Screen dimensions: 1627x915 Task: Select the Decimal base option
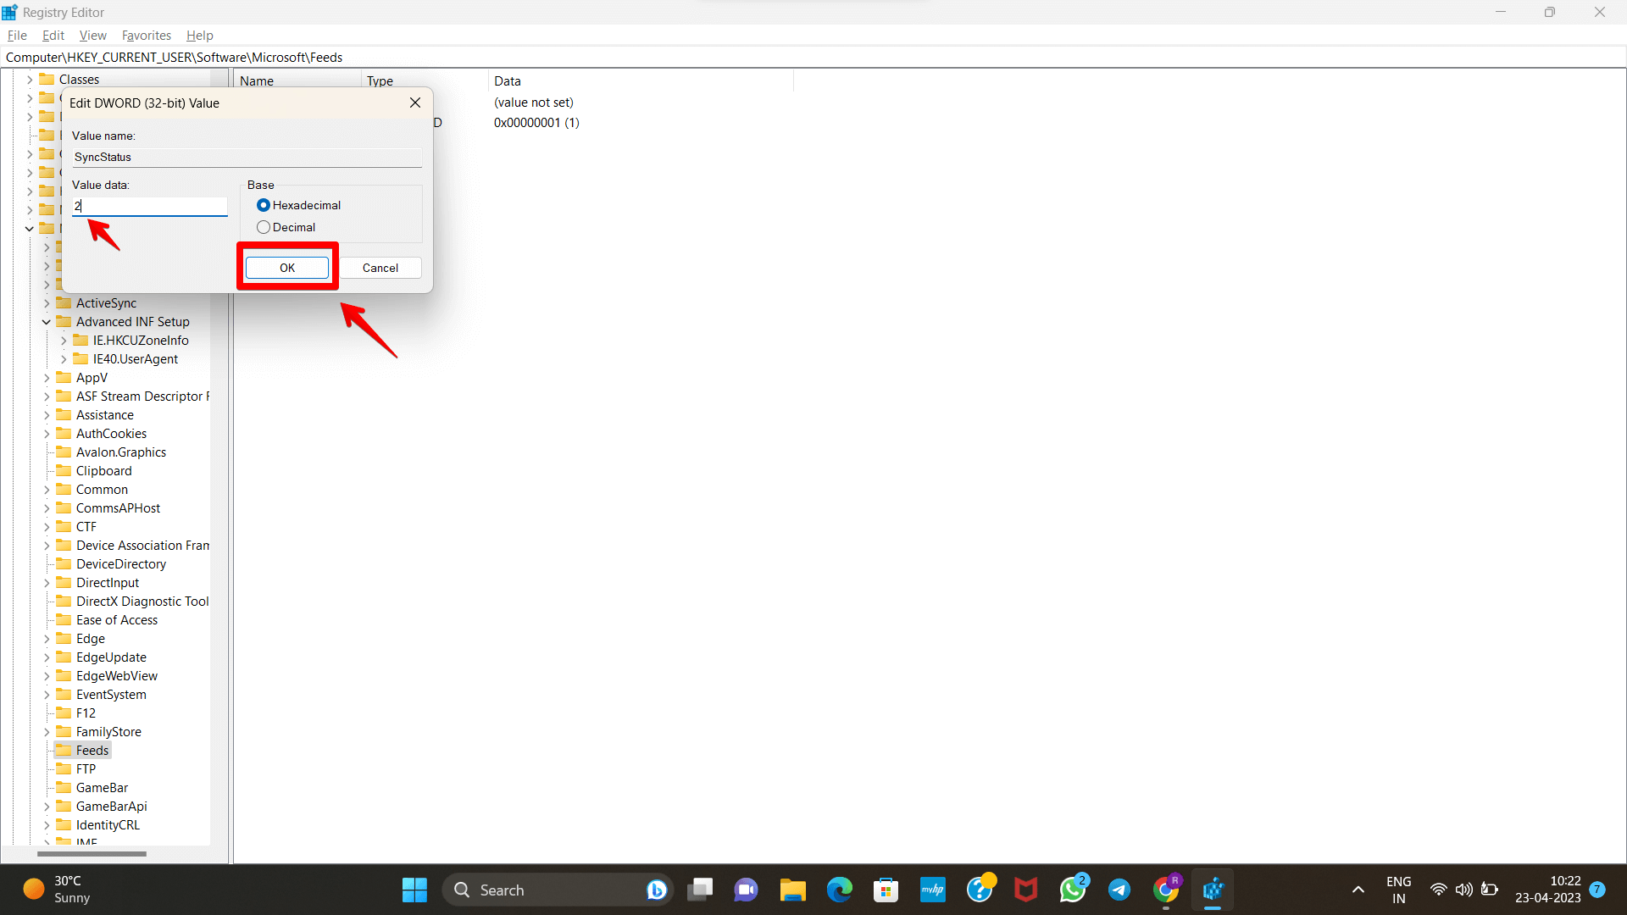coord(264,227)
